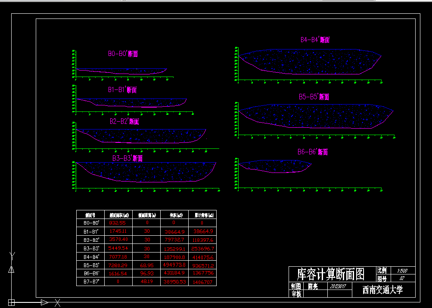Select the date text next to drafter name
This screenshot has height=308, width=432.
[x=338, y=286]
